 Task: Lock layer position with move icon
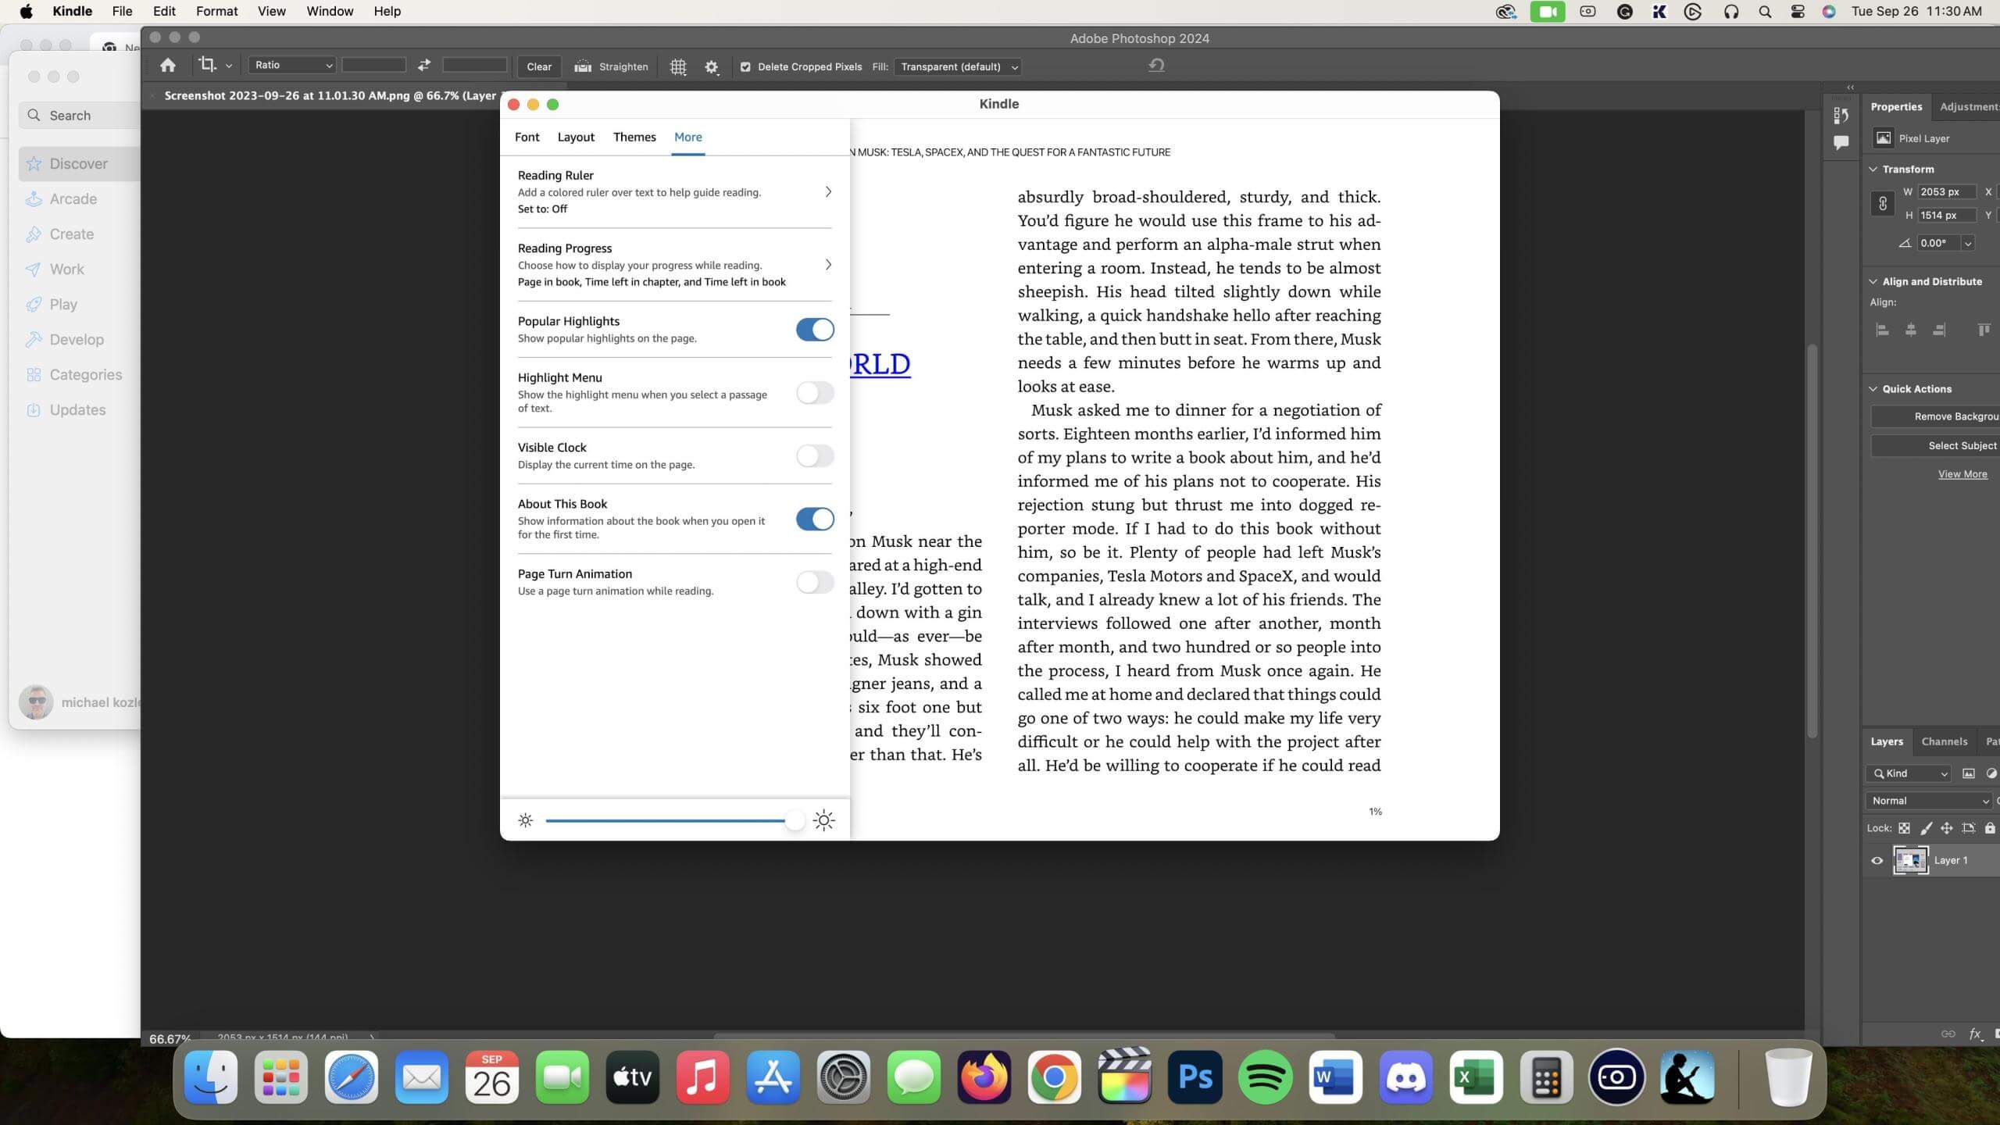tap(1947, 828)
